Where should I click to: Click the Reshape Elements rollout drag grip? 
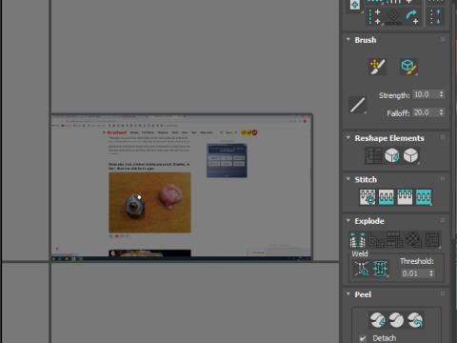pyautogui.click(x=443, y=137)
